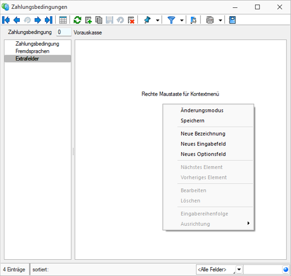Choose Änderungsmodus in context menu

pyautogui.click(x=202, y=110)
